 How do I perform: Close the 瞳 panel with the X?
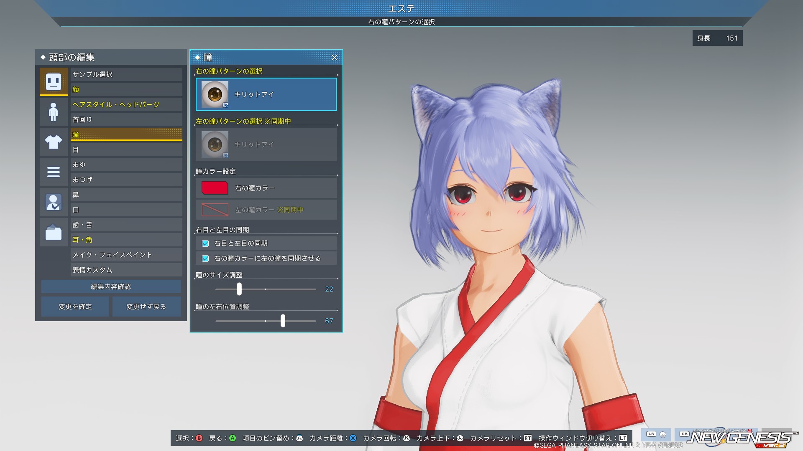(334, 58)
